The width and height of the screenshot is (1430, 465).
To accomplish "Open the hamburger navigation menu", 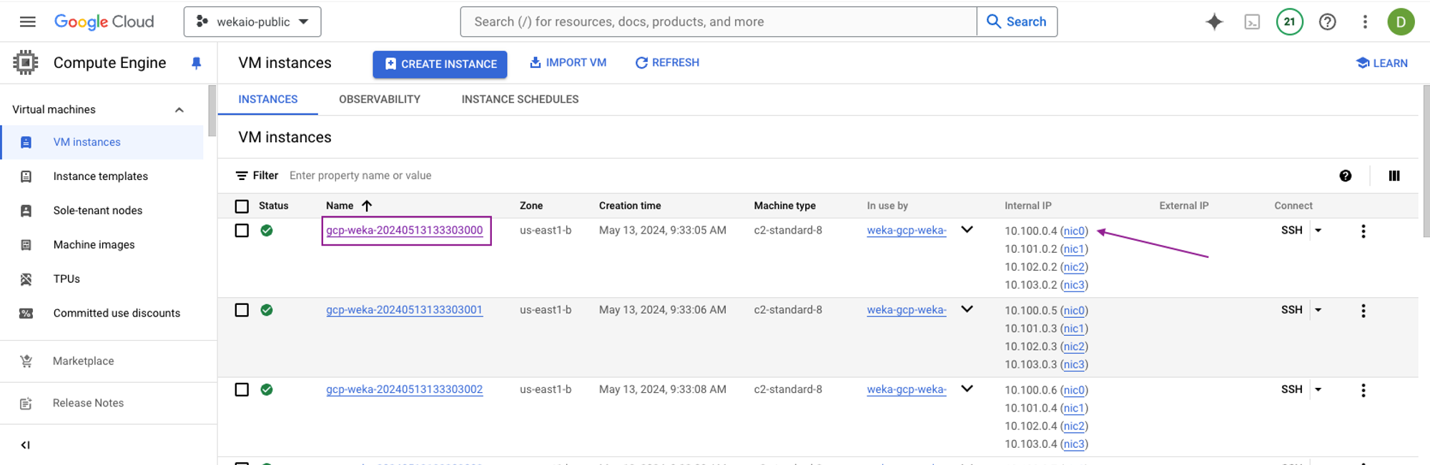I will 28,21.
